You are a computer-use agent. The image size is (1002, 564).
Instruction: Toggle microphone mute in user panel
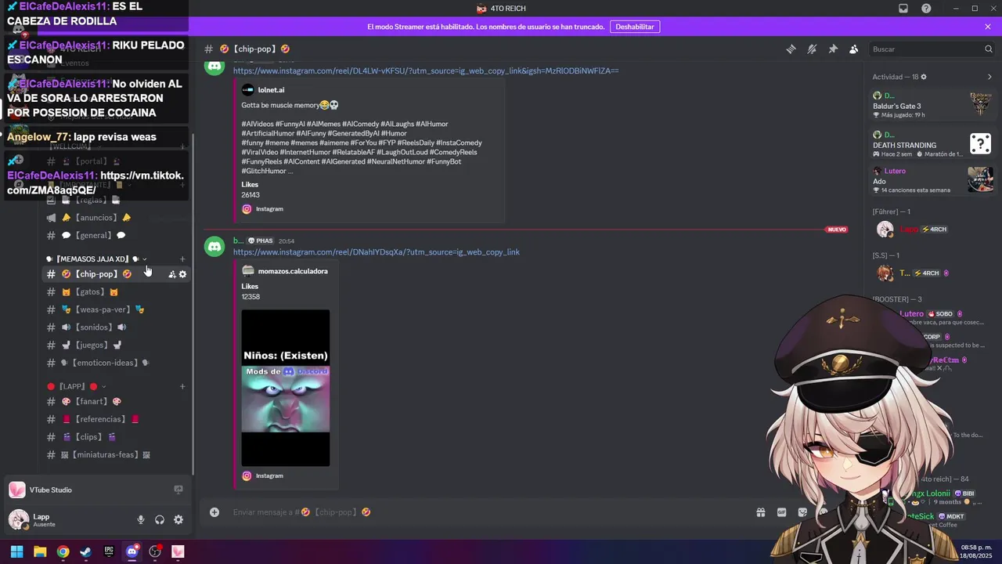[141, 519]
